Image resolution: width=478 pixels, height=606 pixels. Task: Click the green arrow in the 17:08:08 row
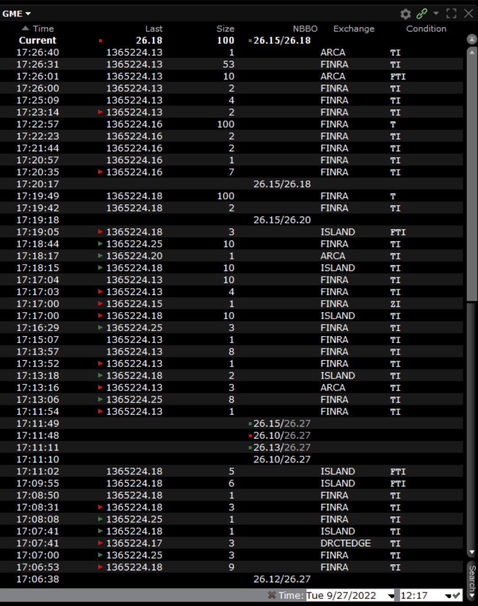[100, 519]
